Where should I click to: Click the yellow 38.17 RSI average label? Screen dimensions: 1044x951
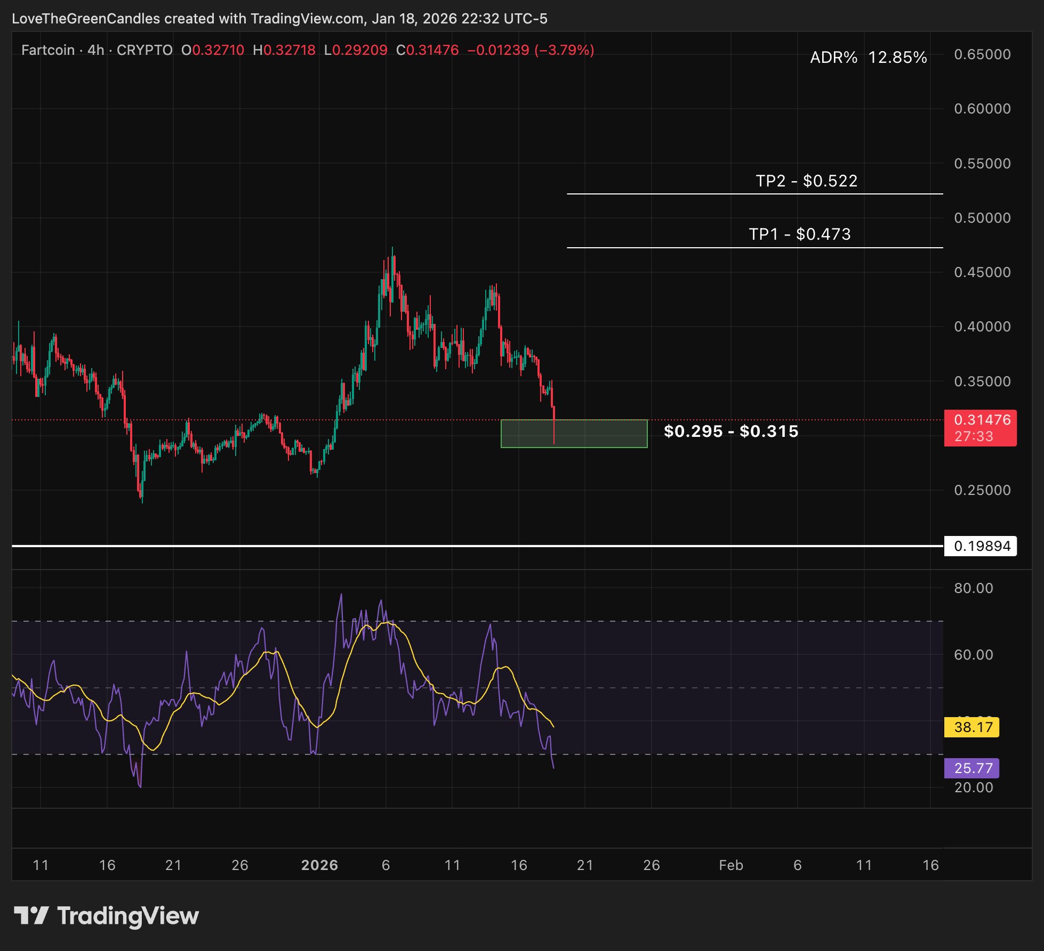coord(971,727)
